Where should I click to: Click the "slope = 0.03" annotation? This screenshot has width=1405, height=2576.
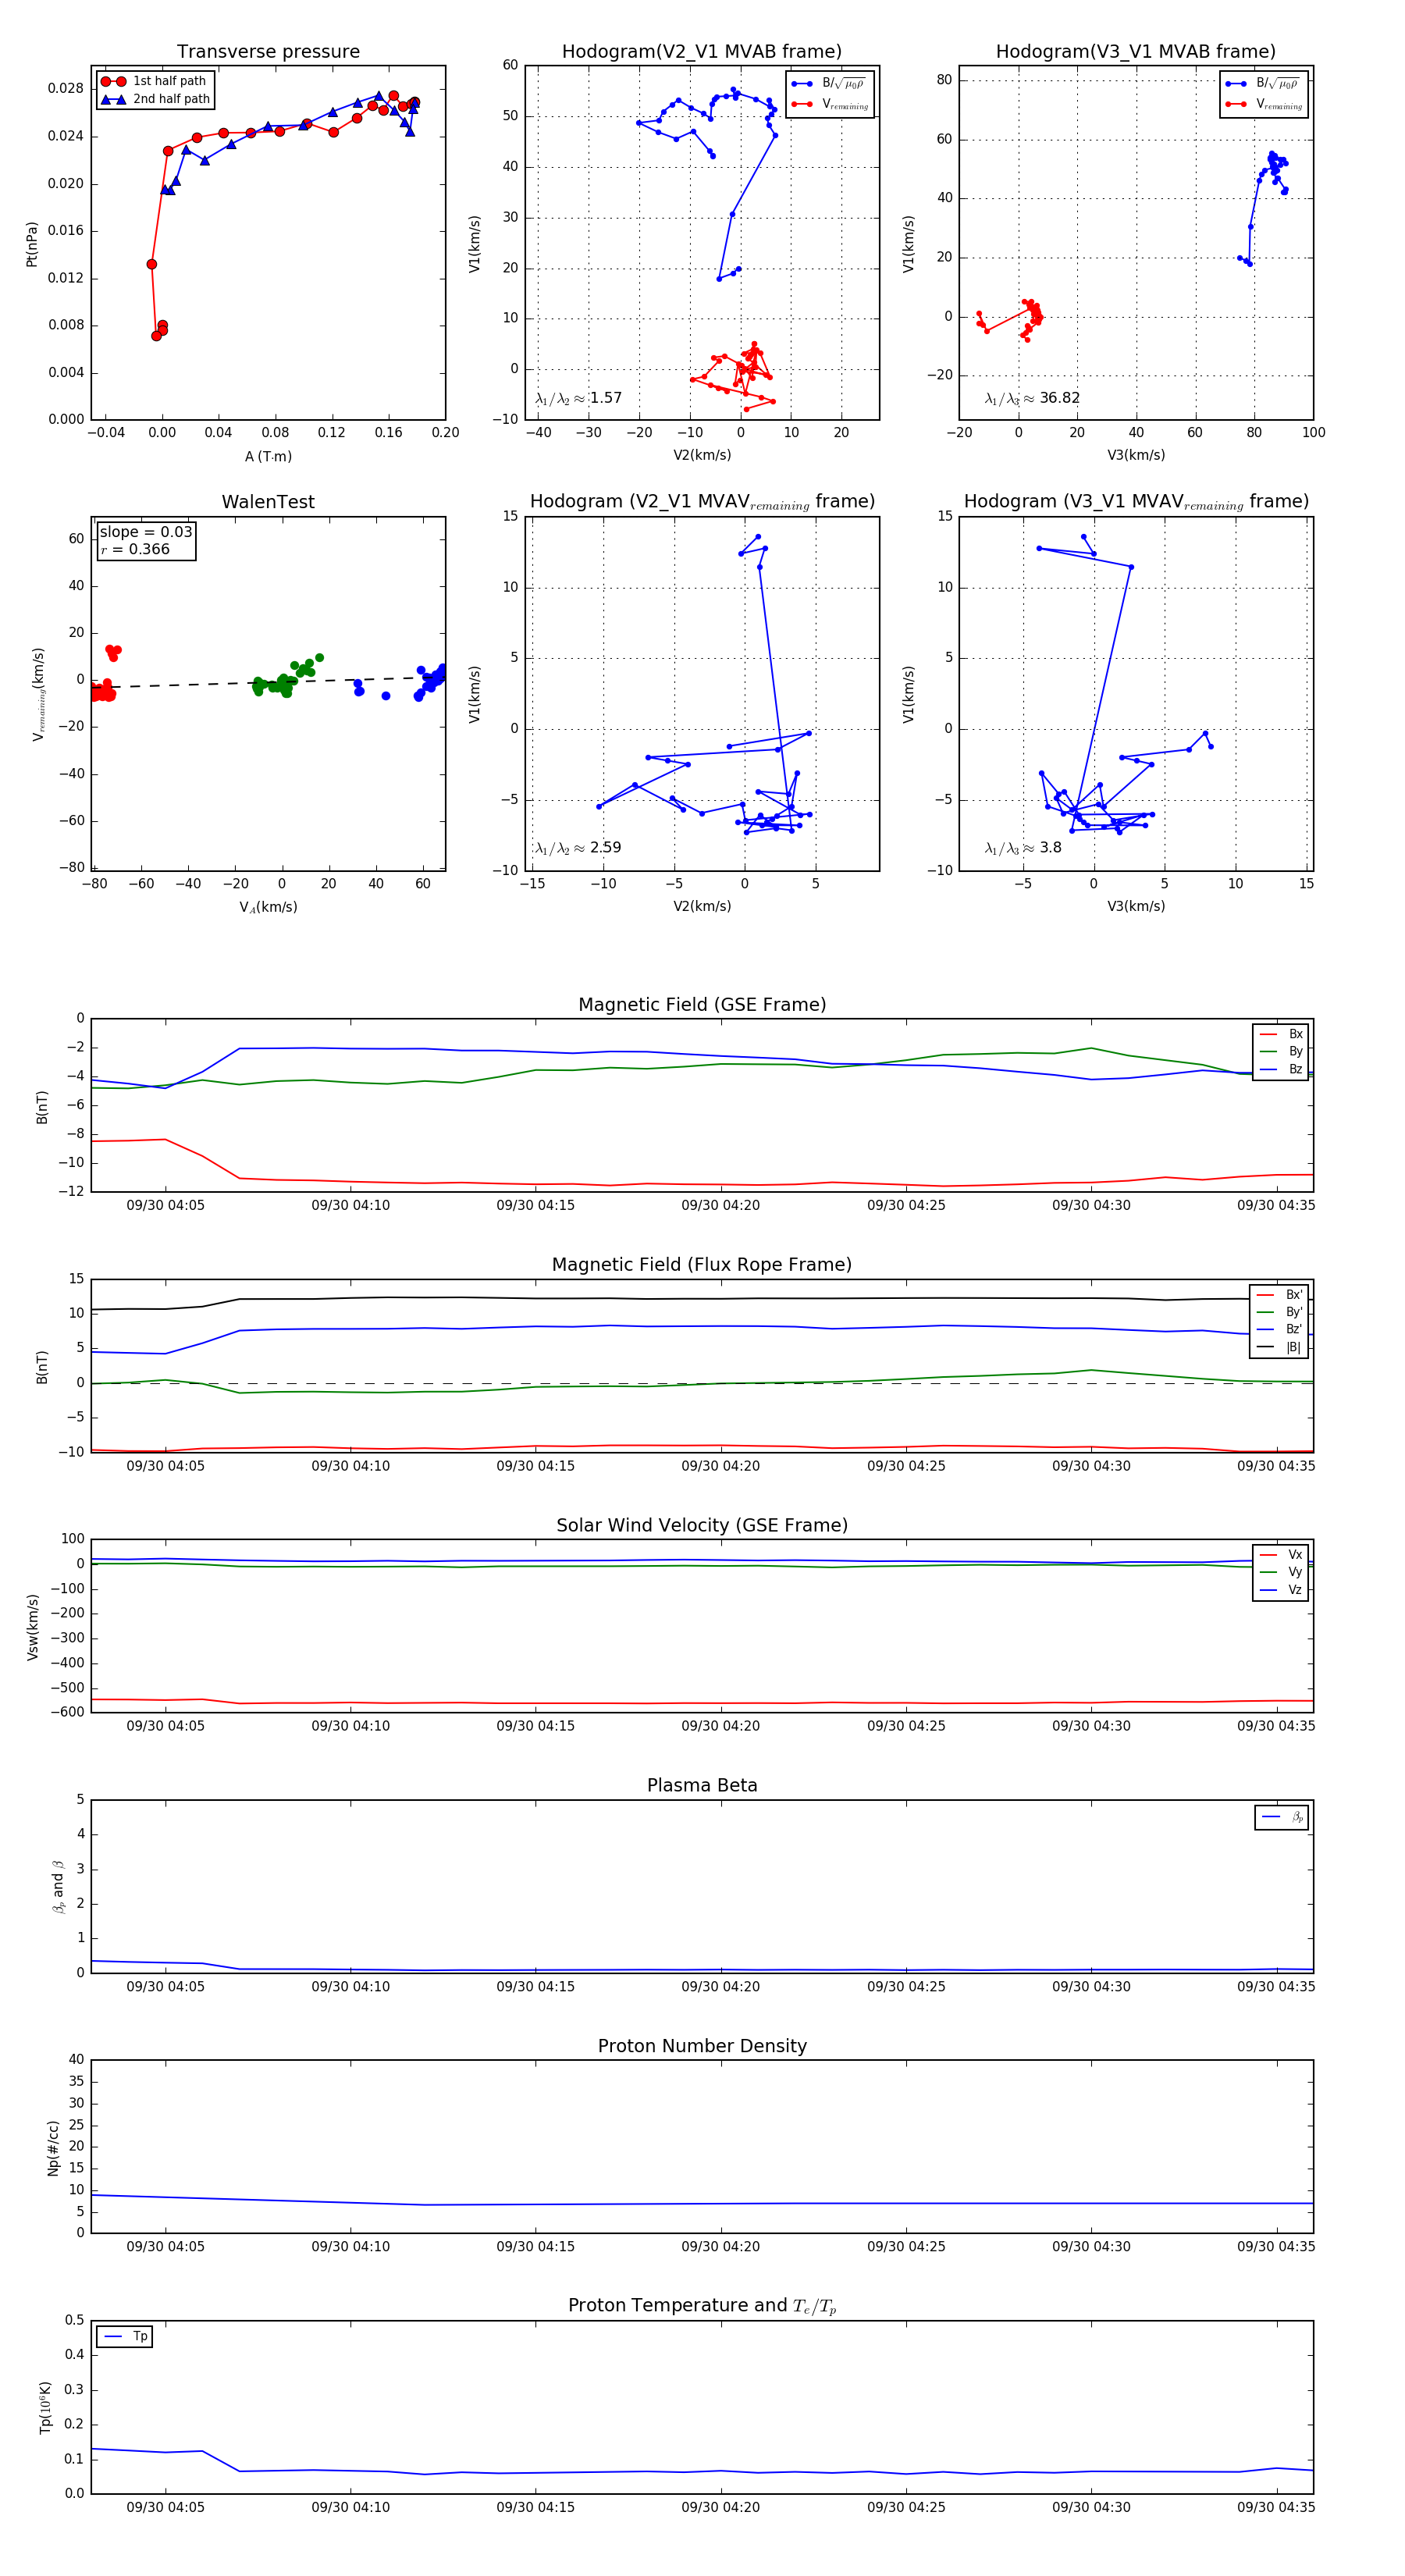click(x=146, y=532)
